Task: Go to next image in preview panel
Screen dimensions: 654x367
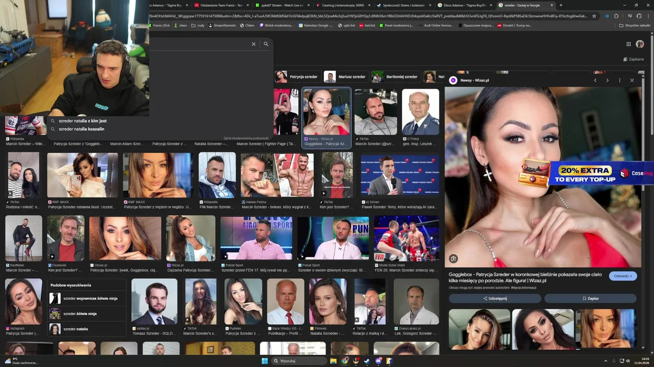Action: pyautogui.click(x=607, y=81)
